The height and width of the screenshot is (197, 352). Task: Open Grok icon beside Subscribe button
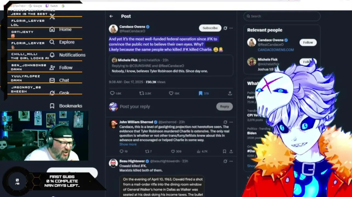click(225, 28)
